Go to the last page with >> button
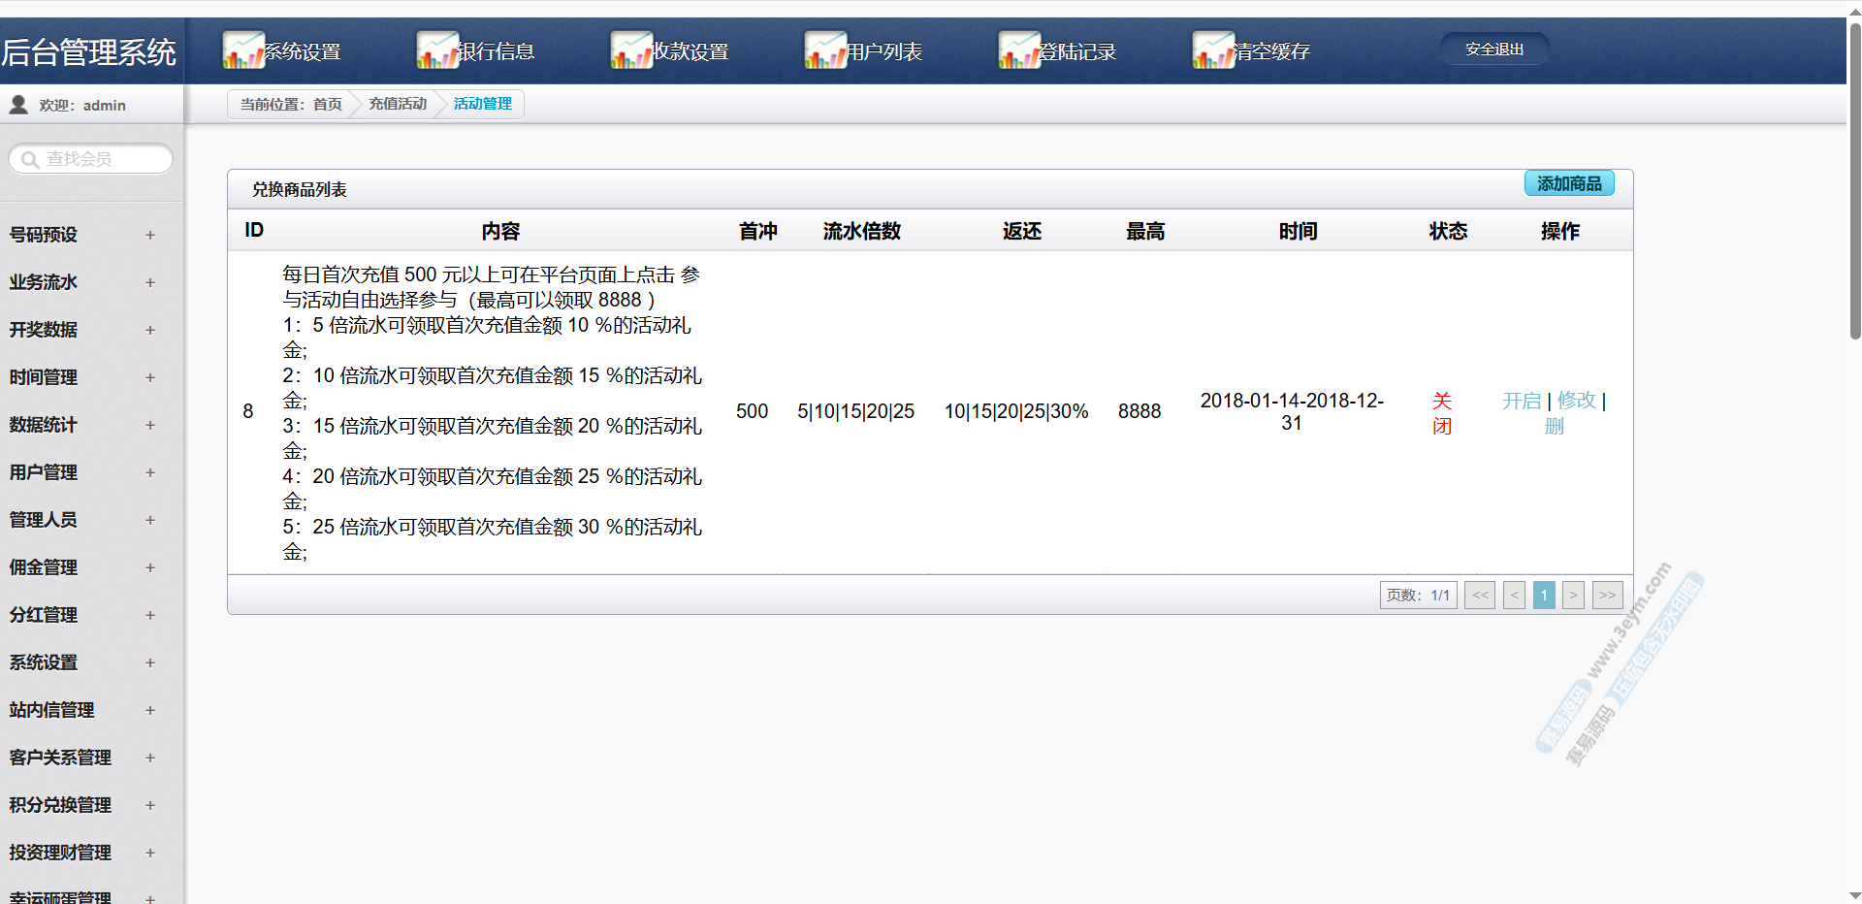This screenshot has width=1862, height=904. tap(1607, 595)
